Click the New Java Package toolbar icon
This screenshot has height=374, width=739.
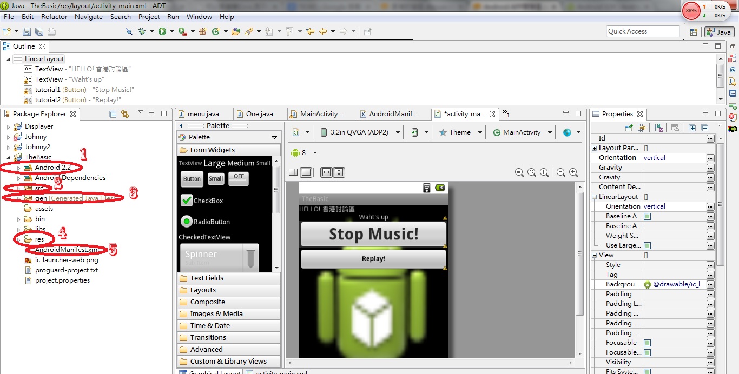pyautogui.click(x=203, y=32)
